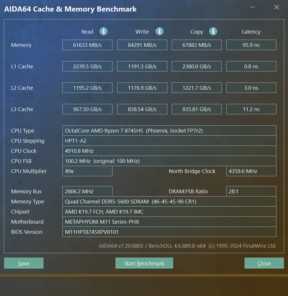Click the CPU Type field showing Ryzen 7 8745HS
The image size is (288, 296).
click(169, 130)
